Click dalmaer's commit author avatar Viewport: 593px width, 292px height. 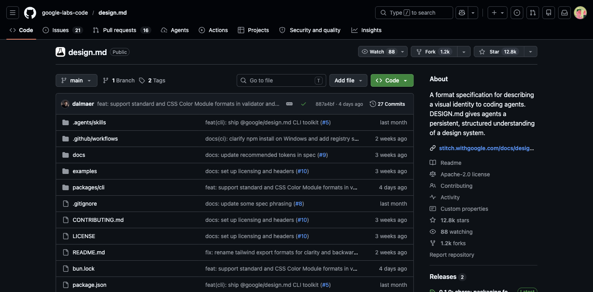point(65,104)
